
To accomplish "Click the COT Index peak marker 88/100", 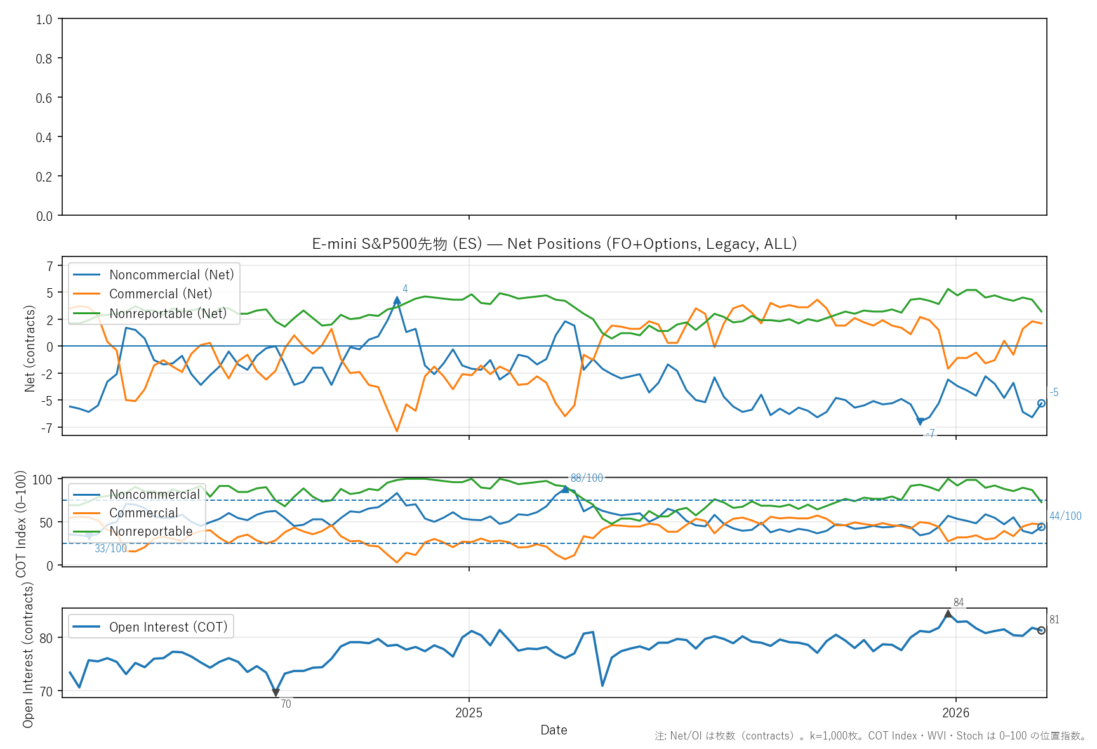I will 565,489.
